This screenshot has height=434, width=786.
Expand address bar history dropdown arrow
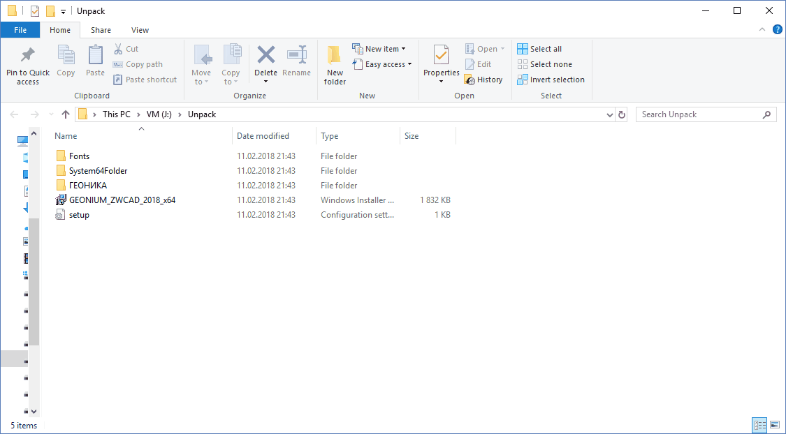tap(610, 114)
